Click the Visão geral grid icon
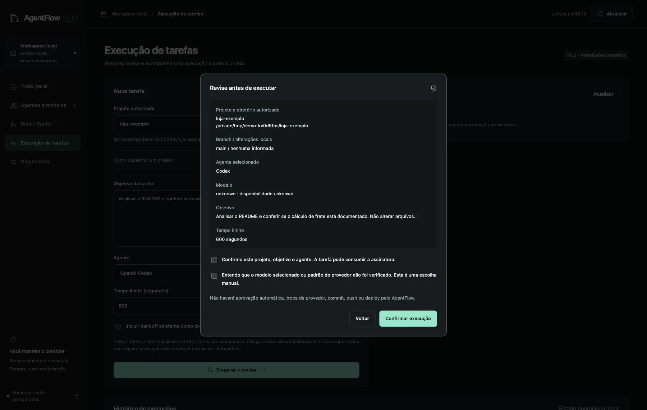The height and width of the screenshot is (410, 647). click(x=13, y=86)
